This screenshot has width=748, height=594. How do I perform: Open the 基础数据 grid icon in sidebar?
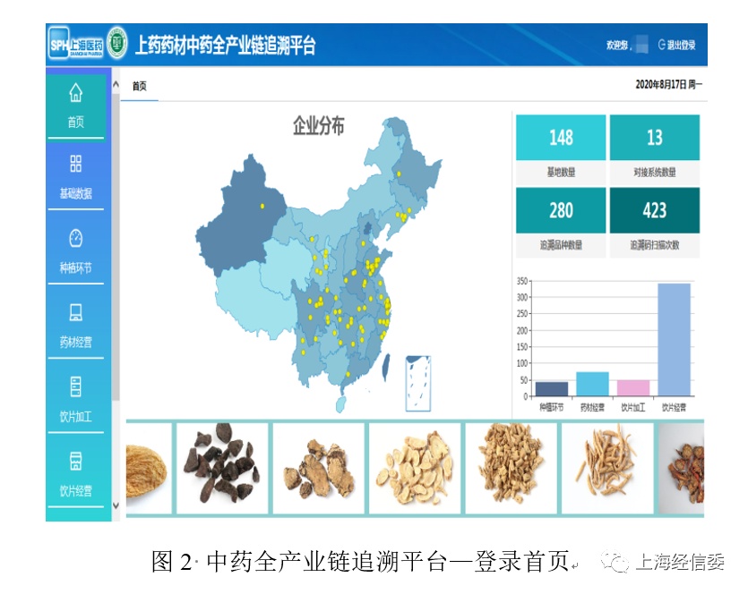tap(76, 164)
